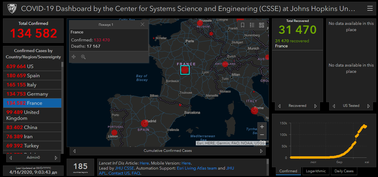Image resolution: width=378 pixels, height=177 pixels.
Task: Click the right arrow beside Admin0
Action: pyautogui.click(x=56, y=158)
